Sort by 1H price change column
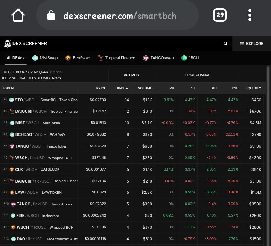271x246 pixels. (x=193, y=88)
